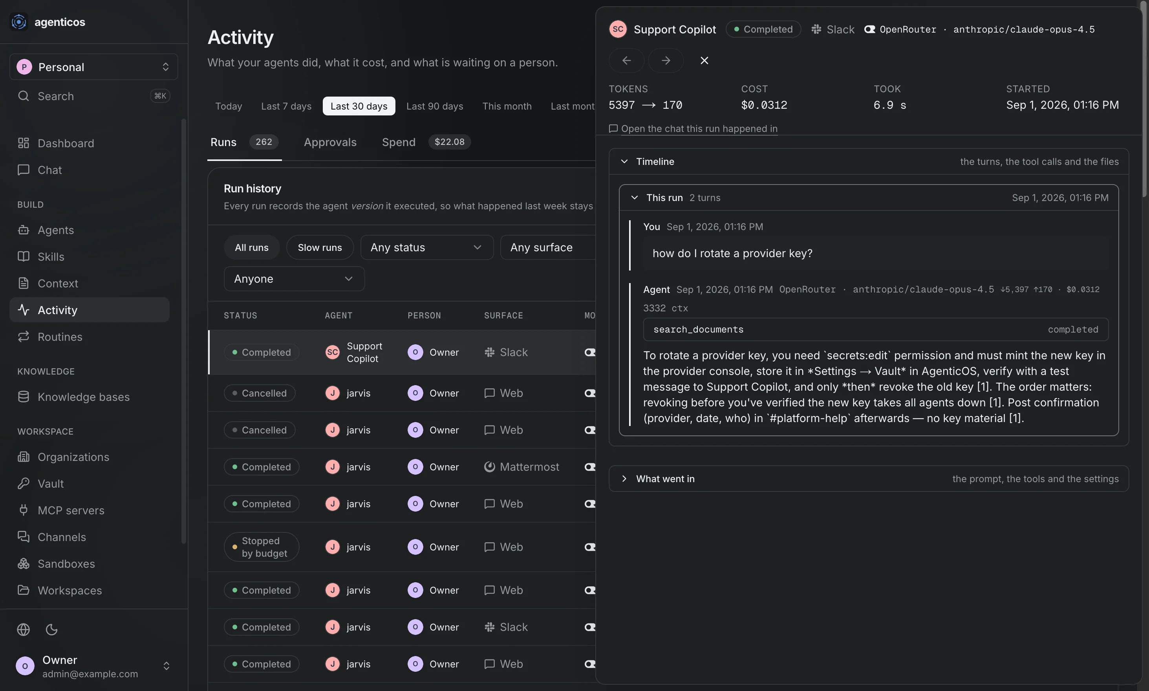The image size is (1149, 691).
Task: Open the Dashboard page icon
Action: [23, 143]
